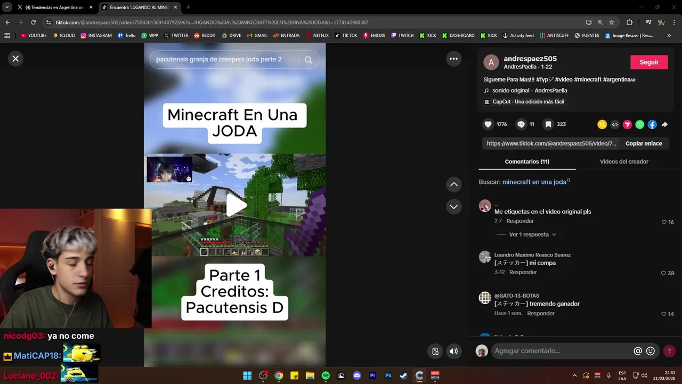This screenshot has height=384, width=682.
Task: Close the TikTok browser tab
Action: 175,7
